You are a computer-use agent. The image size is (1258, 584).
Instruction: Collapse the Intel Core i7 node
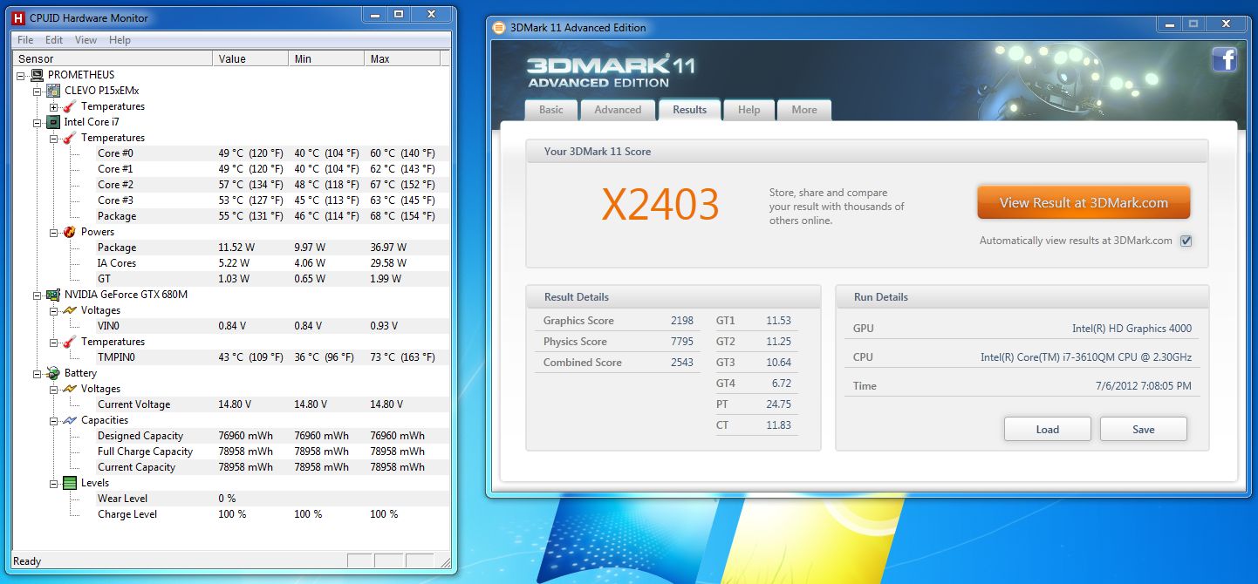(x=38, y=122)
